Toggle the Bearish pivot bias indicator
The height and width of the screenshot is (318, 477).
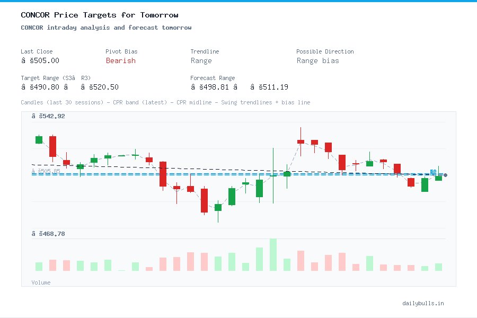tap(121, 61)
